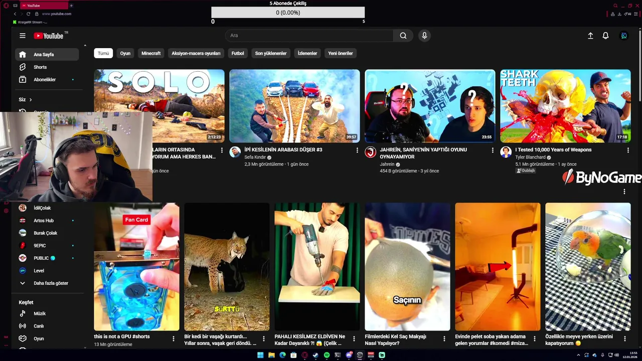The width and height of the screenshot is (642, 361).
Task: Switch to the YouTube browser tab
Action: coord(44,6)
